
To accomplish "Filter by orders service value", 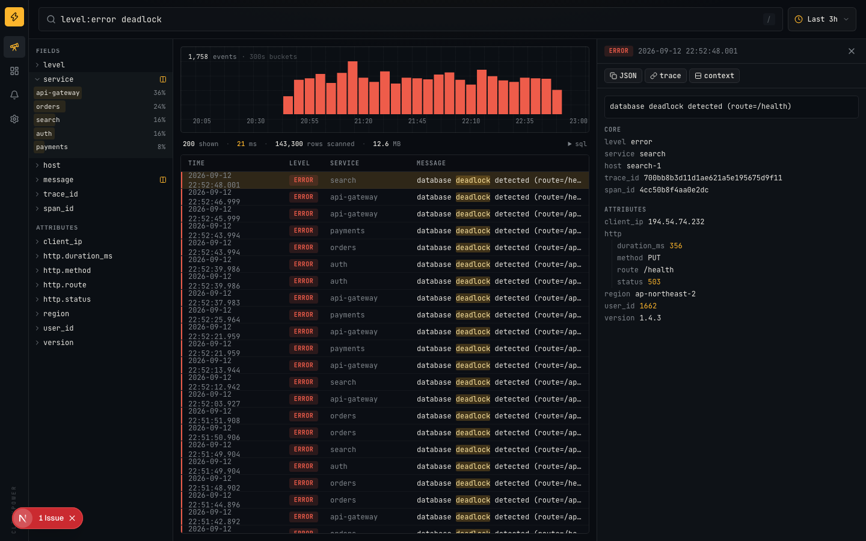I will pos(100,107).
